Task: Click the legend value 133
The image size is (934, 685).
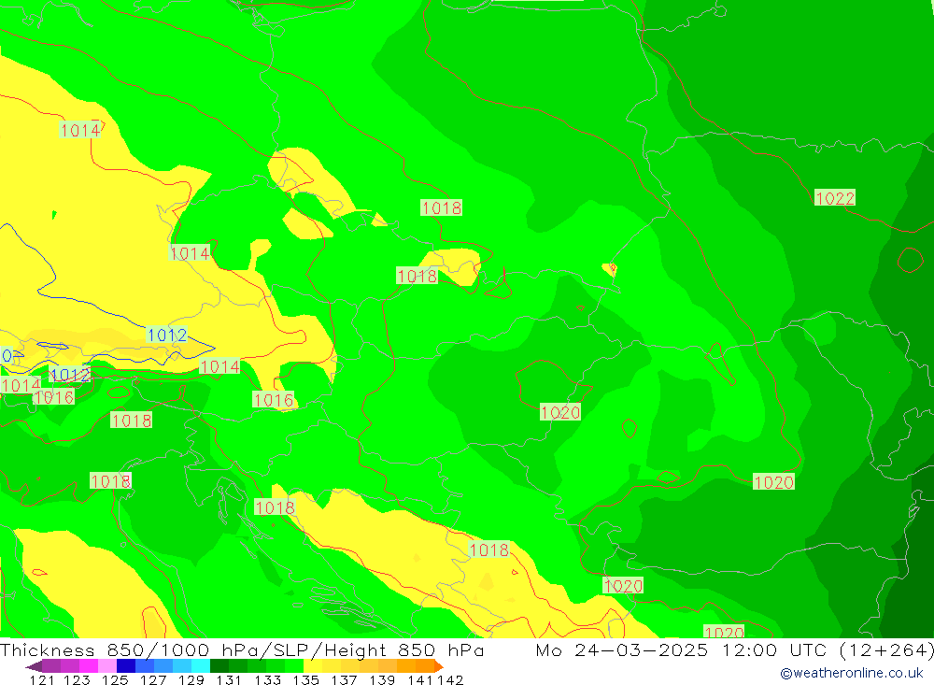Action: pos(267,679)
